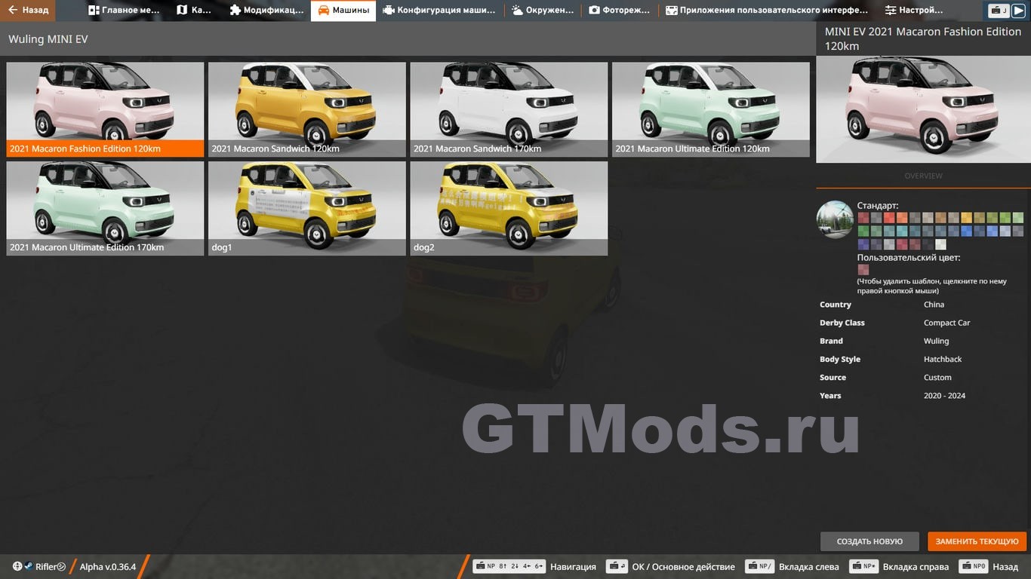Select the pink swatch under Пользовательский цвет
This screenshot has width=1031, height=579.
[x=863, y=269]
